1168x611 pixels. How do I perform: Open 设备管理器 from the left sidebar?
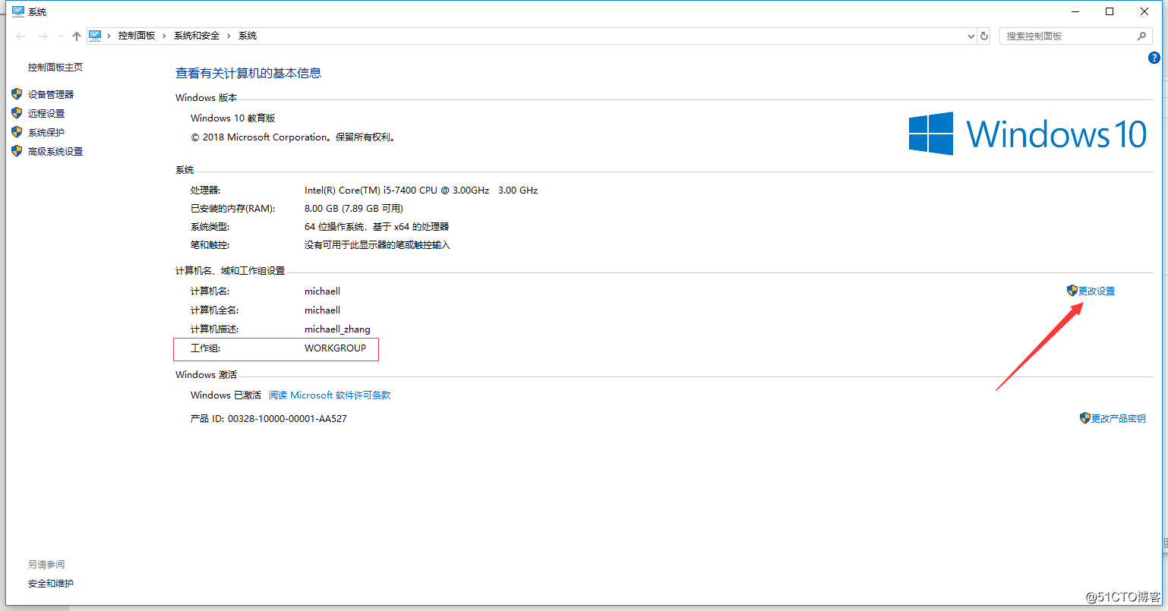coord(51,94)
